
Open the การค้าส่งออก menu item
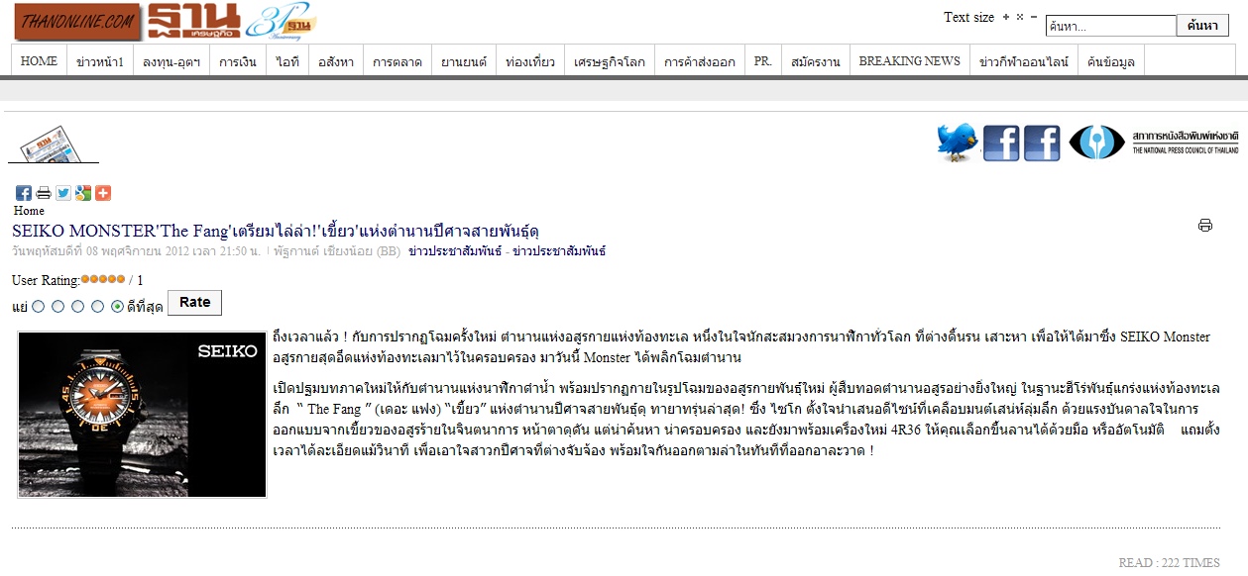click(700, 60)
